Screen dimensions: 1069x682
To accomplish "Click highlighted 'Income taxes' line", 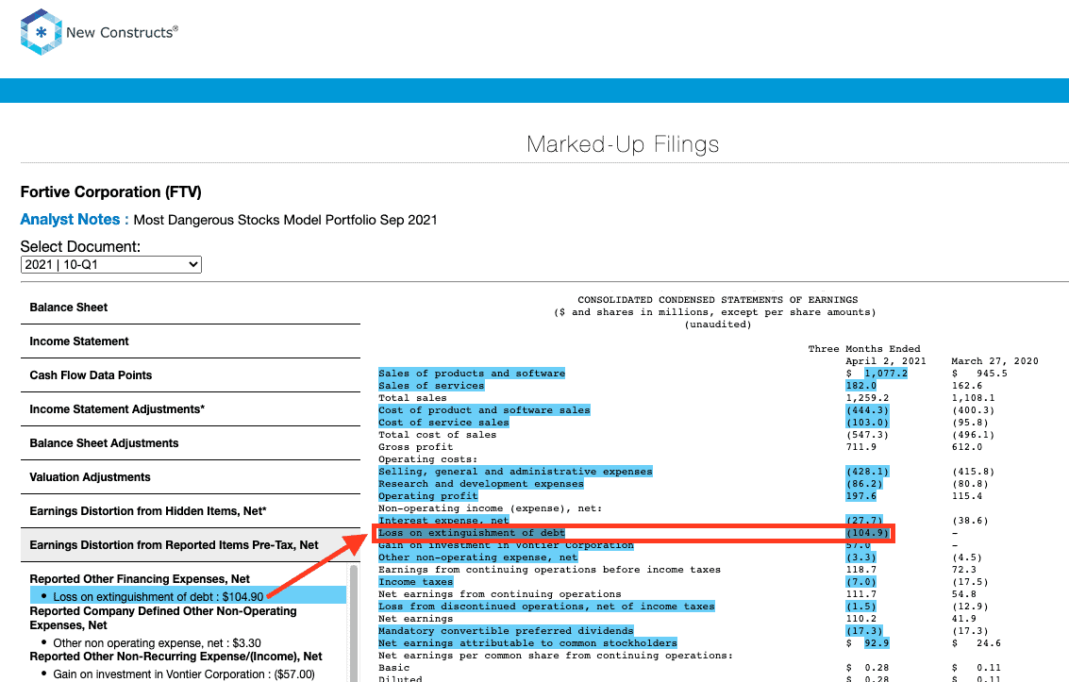I will tap(416, 582).
